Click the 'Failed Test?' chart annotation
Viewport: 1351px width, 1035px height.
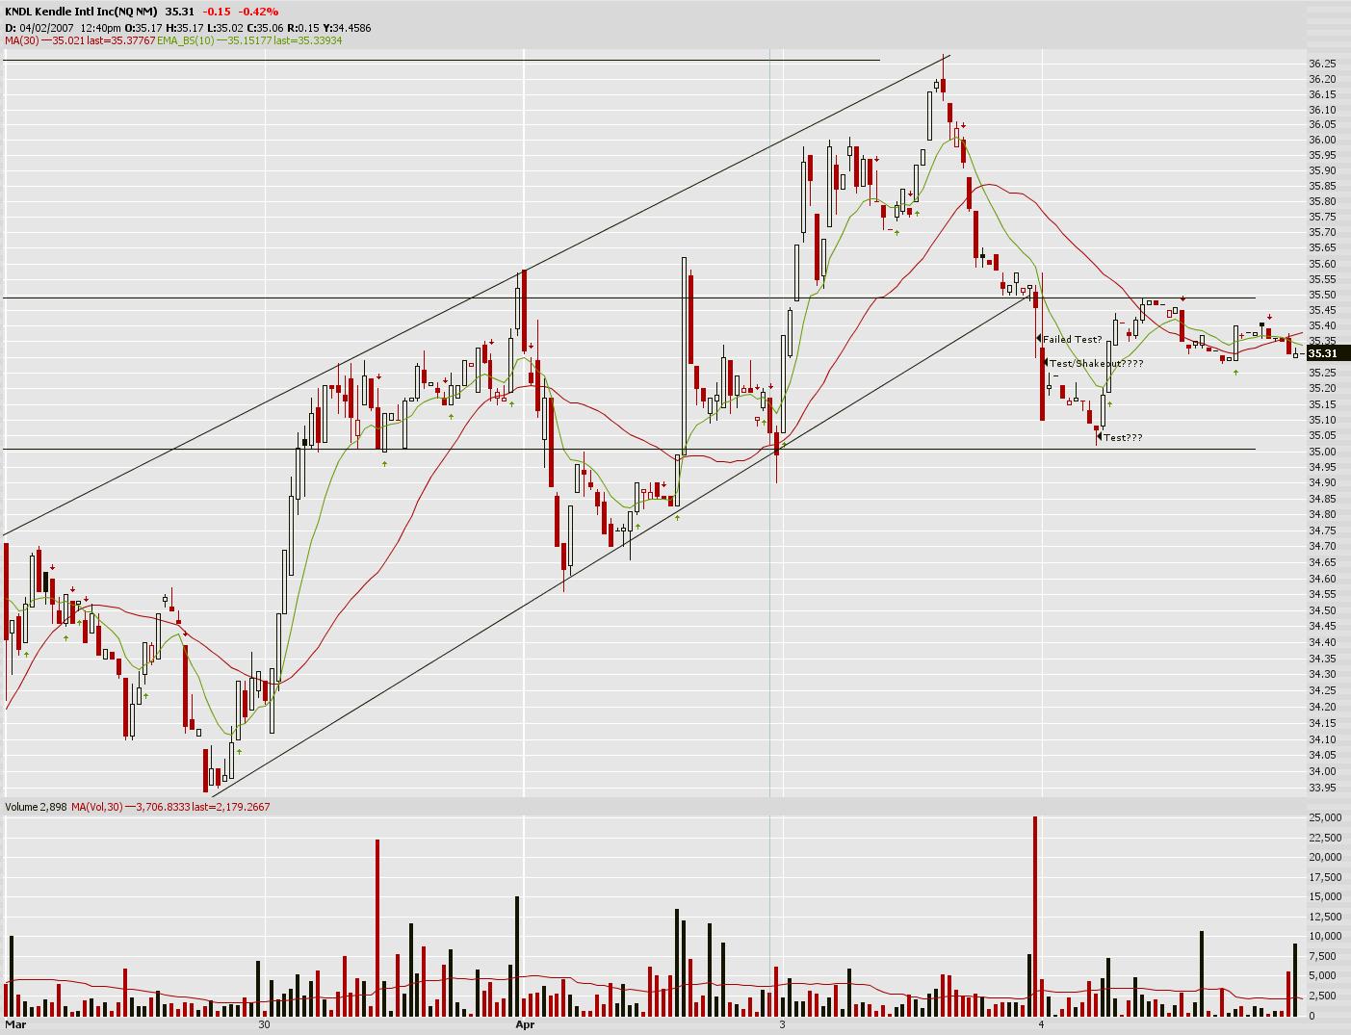pyautogui.click(x=1072, y=339)
